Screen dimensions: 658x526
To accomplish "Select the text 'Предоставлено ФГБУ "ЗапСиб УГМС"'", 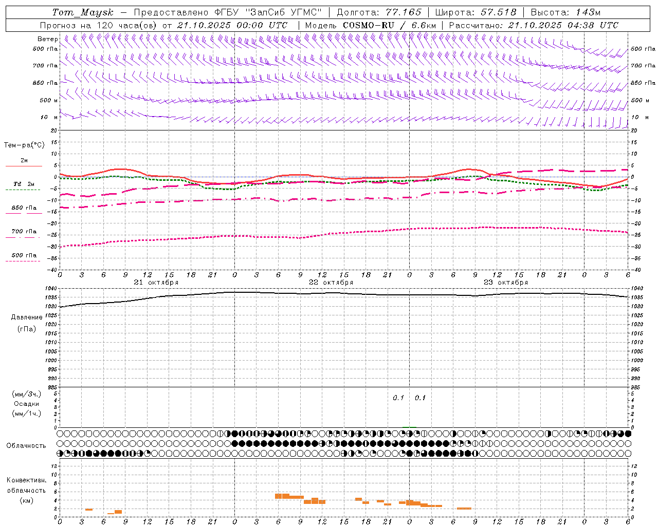I will [228, 12].
